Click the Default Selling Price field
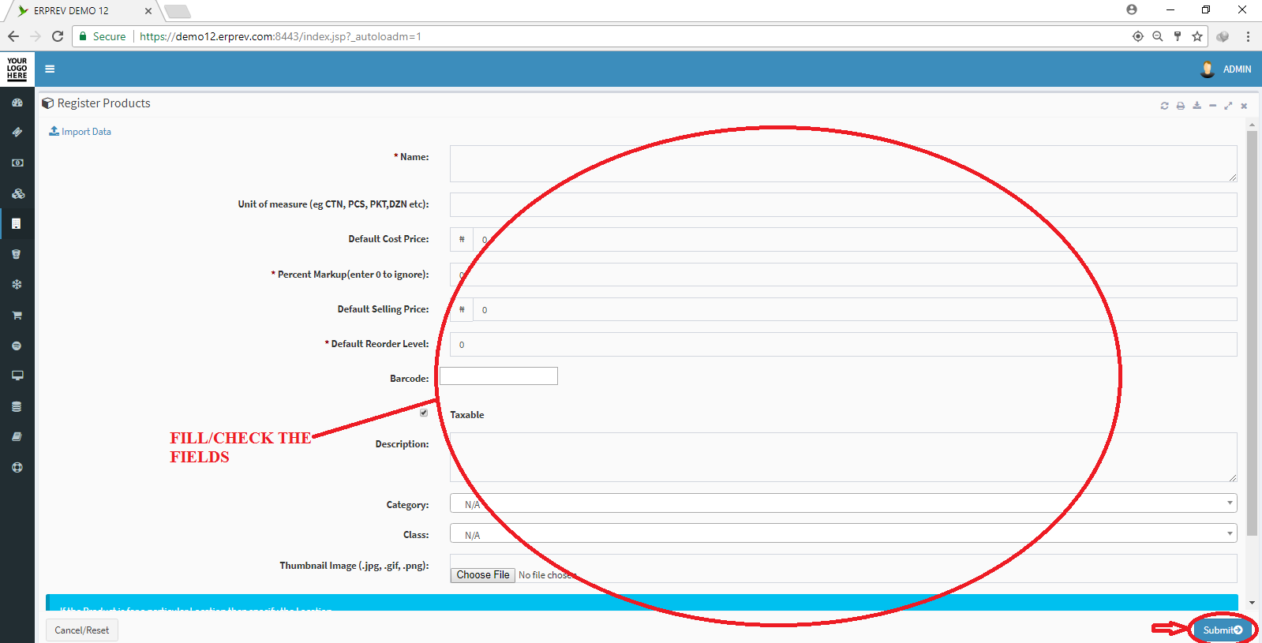This screenshot has height=643, width=1262. (855, 309)
